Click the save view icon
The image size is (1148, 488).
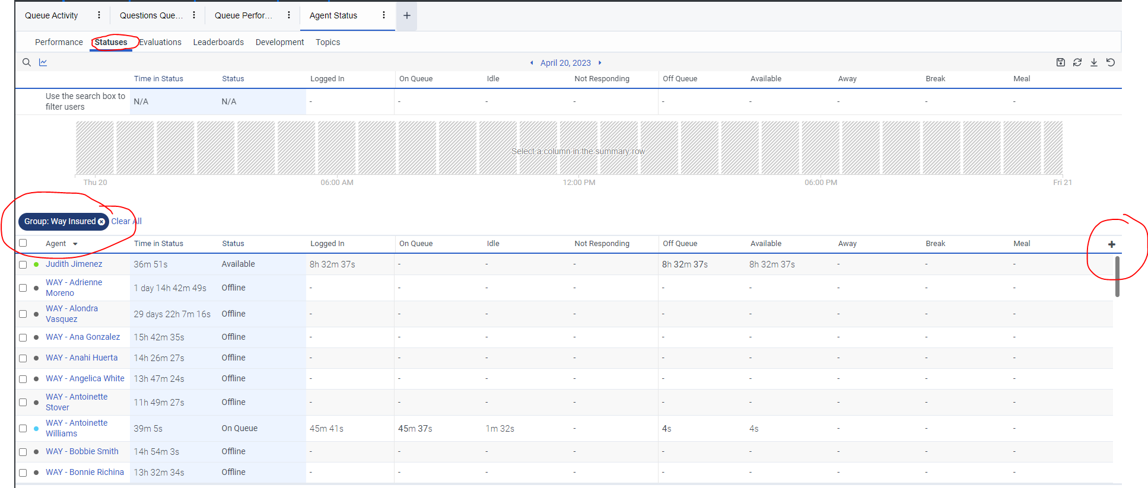point(1060,62)
